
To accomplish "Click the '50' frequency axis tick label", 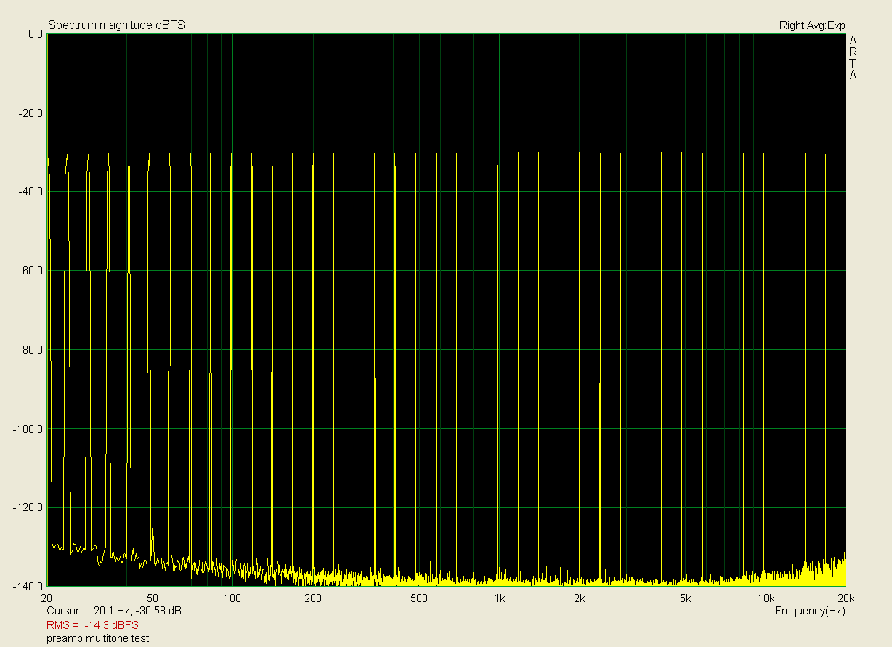I will click(x=153, y=598).
